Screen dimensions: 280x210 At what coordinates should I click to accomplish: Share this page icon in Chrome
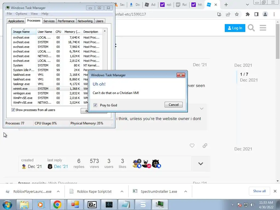pyautogui.click(x=228, y=14)
